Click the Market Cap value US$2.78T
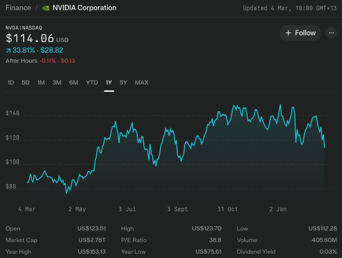Image resolution: width=342 pixels, height=258 pixels. click(x=92, y=240)
